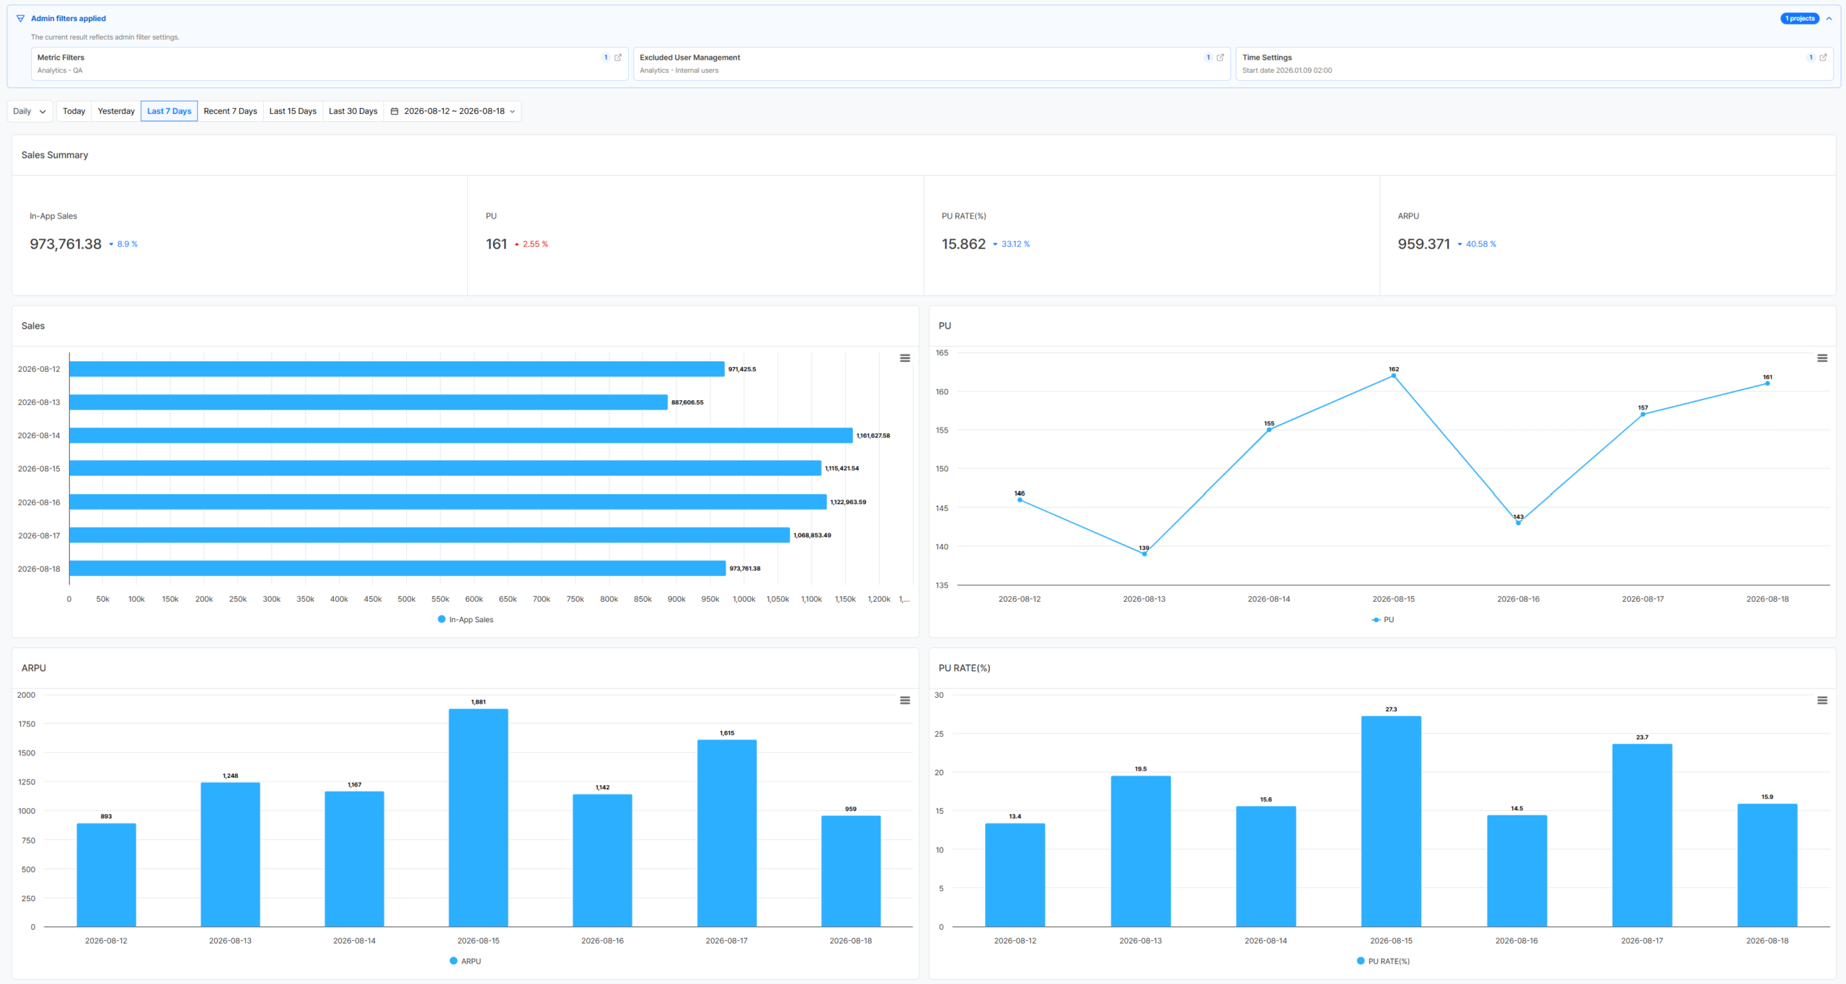Click the 8.9 % change indicator
This screenshot has height=984, width=1846.
(x=123, y=244)
